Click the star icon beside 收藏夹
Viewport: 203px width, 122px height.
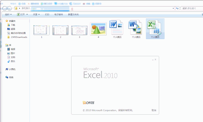(7, 21)
